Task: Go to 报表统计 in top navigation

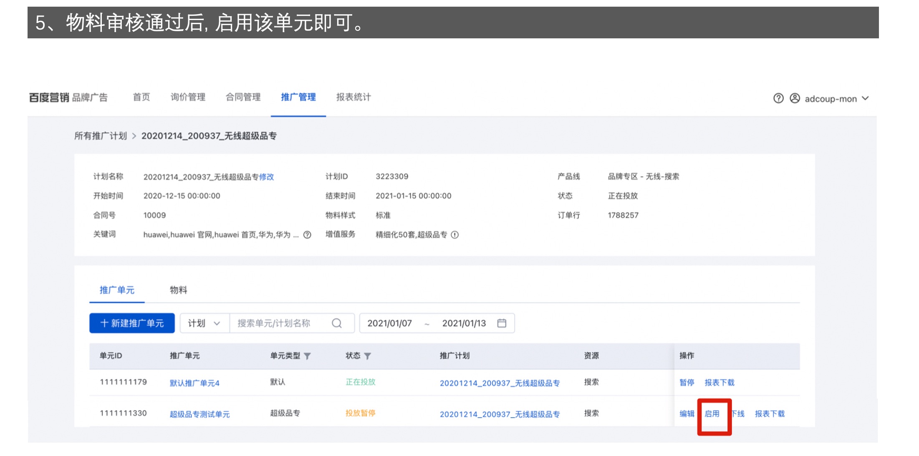Action: 353,97
